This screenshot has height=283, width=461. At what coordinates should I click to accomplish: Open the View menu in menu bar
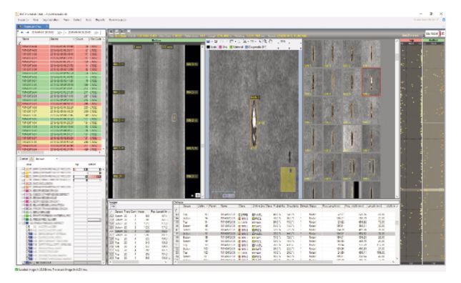point(66,20)
